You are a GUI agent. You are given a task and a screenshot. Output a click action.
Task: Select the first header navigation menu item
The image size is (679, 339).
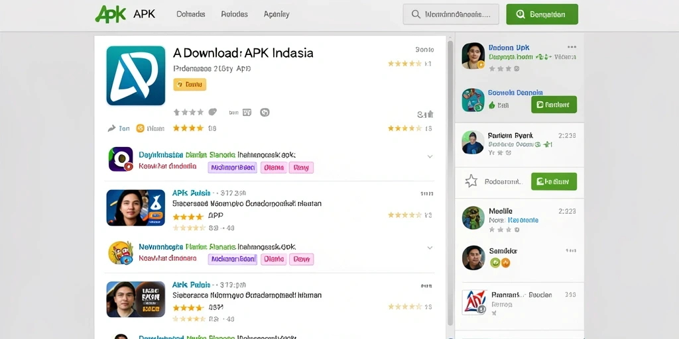(190, 15)
